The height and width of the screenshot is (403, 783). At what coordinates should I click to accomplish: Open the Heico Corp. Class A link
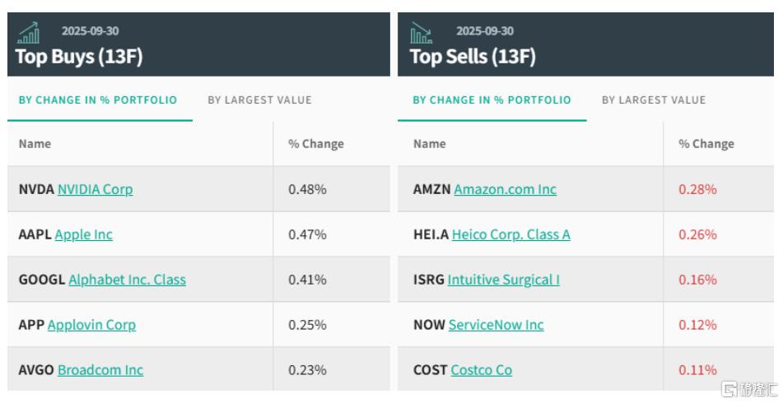pos(510,234)
